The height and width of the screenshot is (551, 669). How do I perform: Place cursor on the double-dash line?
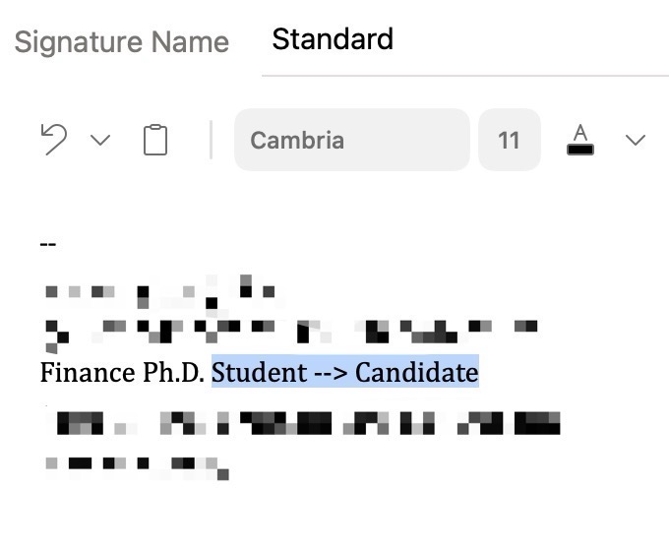(x=48, y=243)
